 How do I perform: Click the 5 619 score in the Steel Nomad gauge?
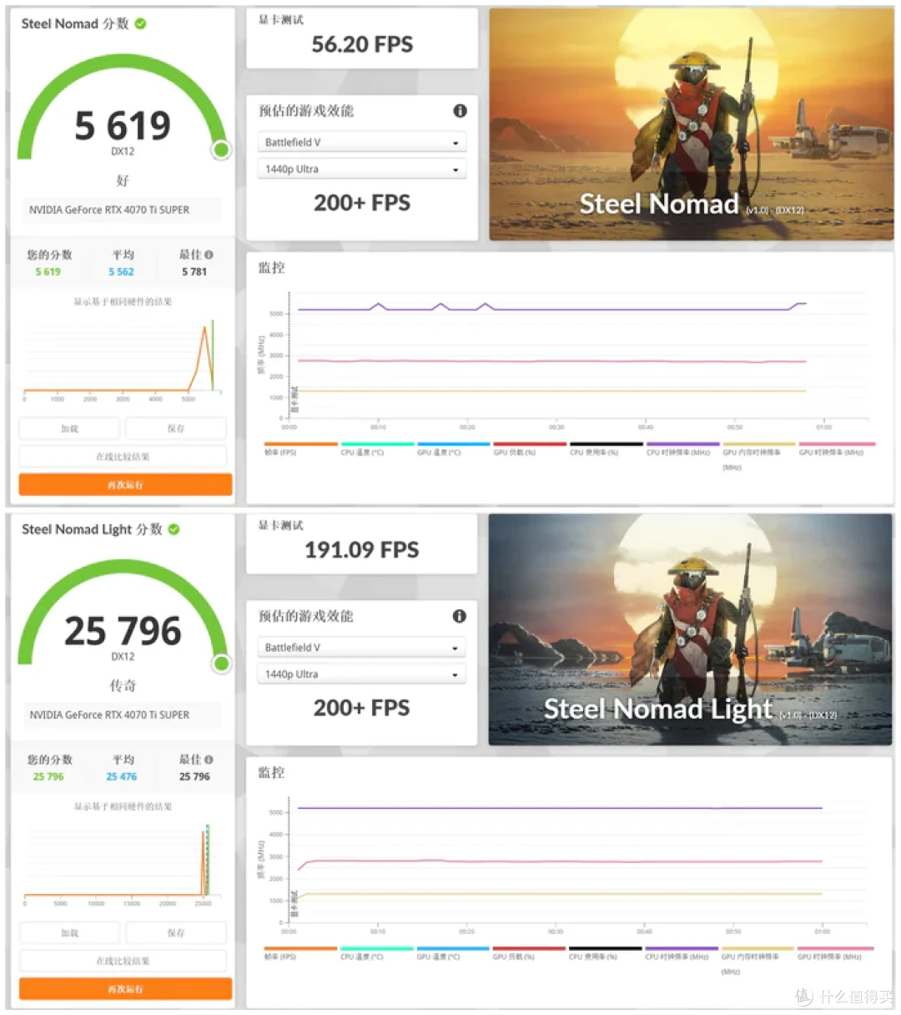(123, 126)
